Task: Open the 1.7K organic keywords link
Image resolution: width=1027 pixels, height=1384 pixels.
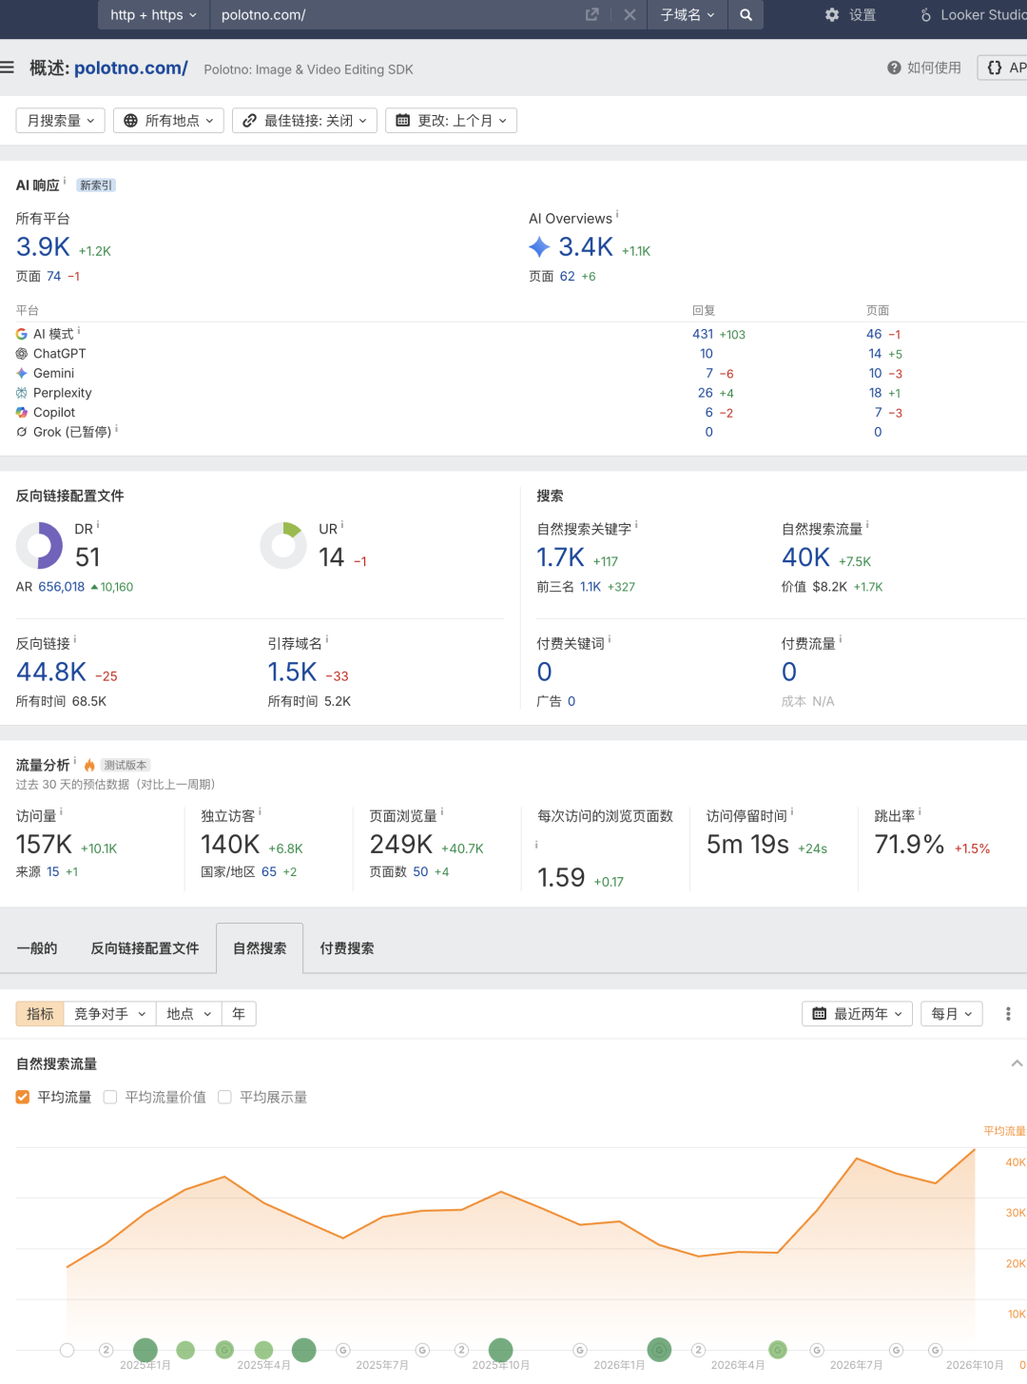Action: (560, 557)
